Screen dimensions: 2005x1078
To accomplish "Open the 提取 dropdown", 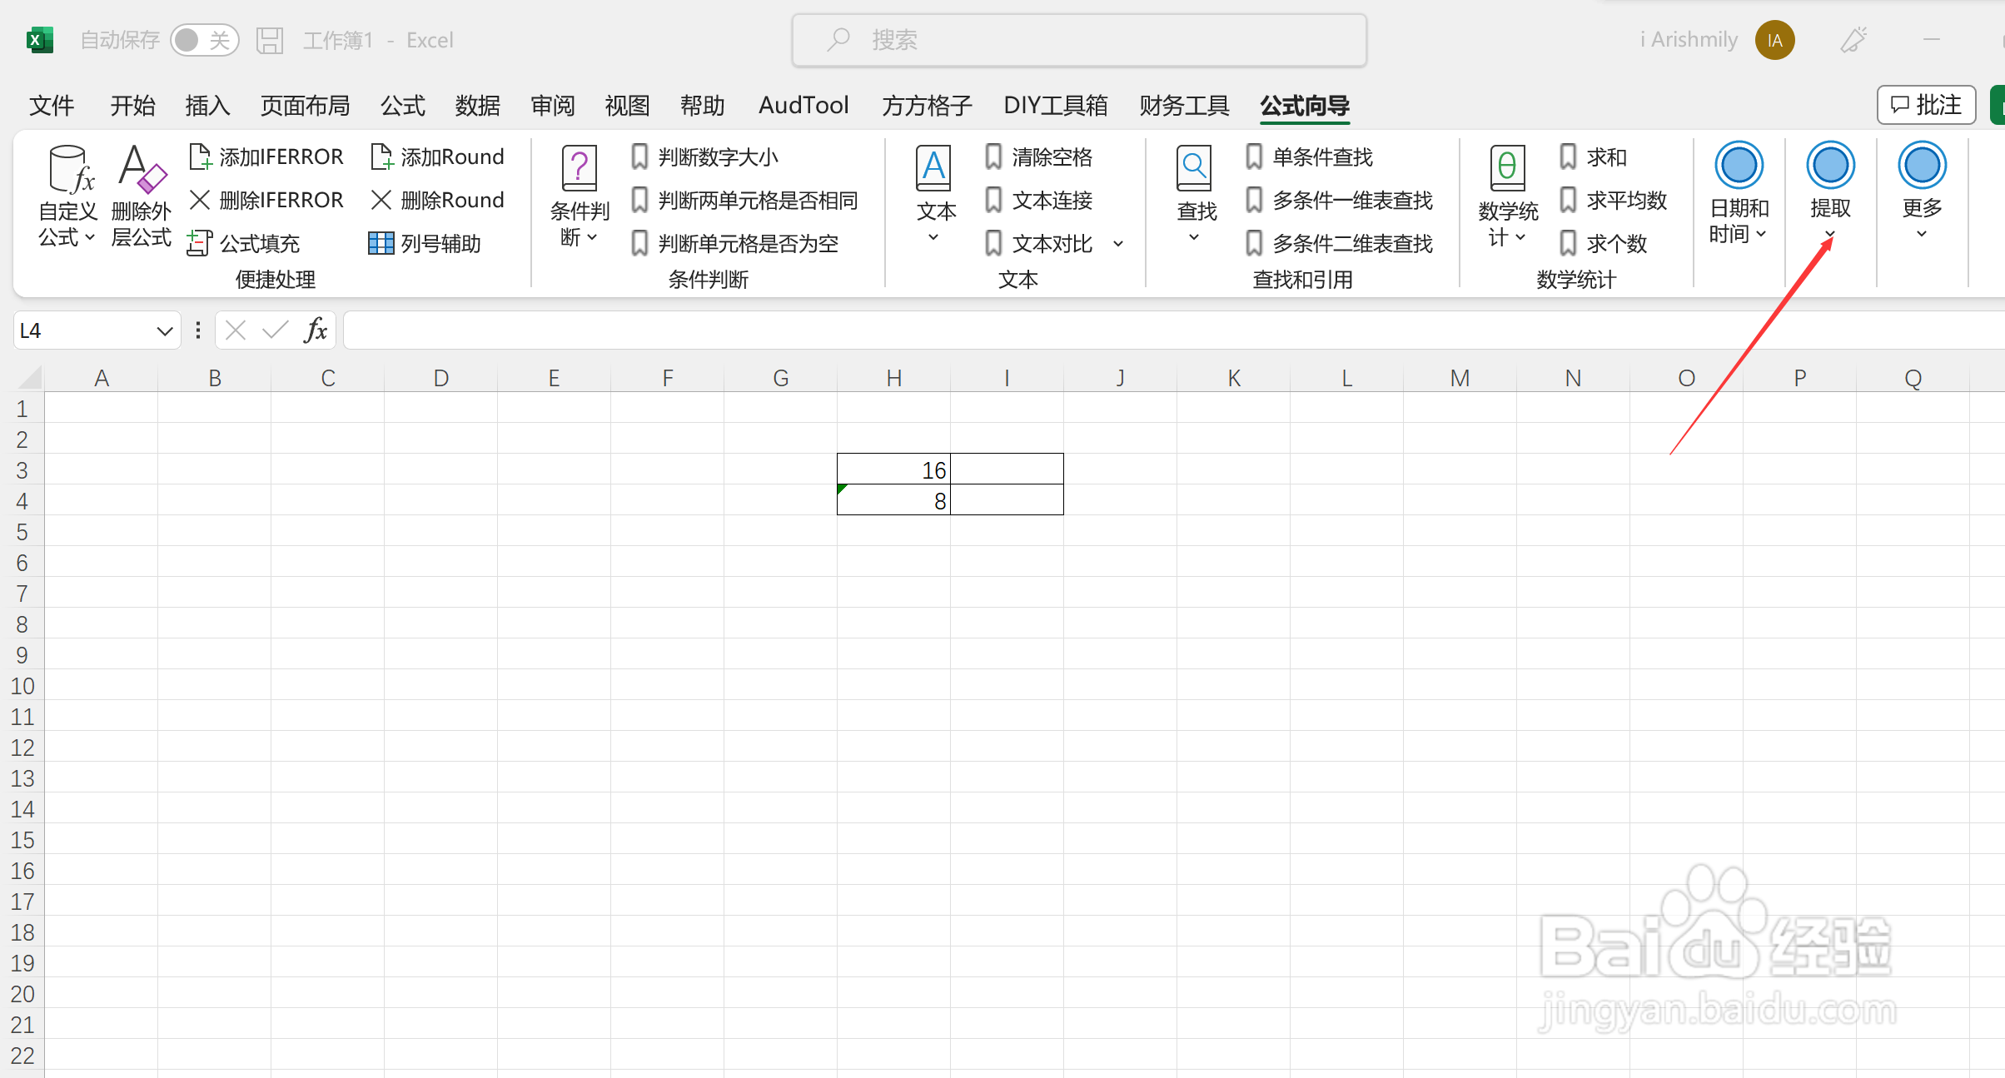I will tap(1830, 191).
